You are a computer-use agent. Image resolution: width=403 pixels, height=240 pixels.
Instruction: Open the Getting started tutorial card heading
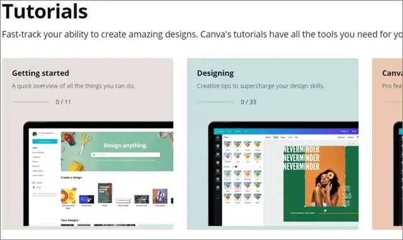pyautogui.click(x=40, y=73)
